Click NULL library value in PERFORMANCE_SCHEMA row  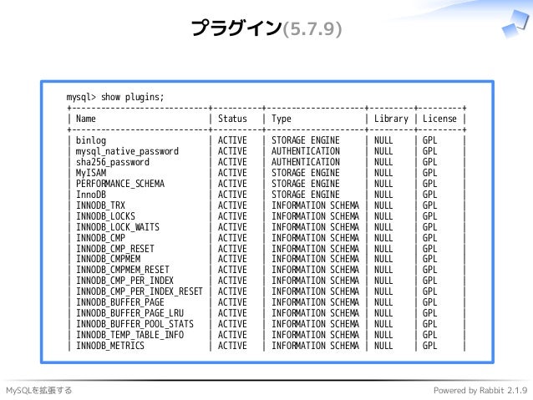(383, 184)
